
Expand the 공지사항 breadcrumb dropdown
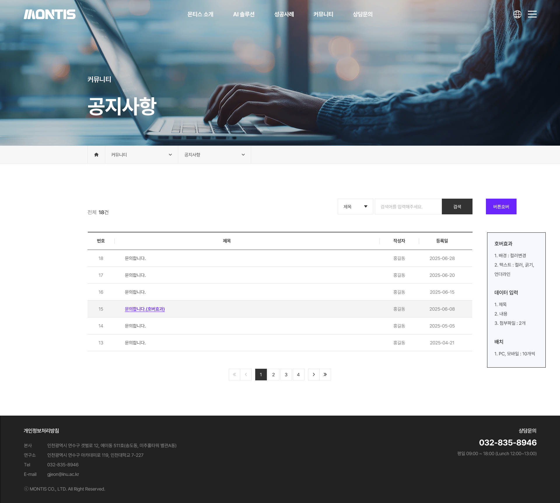214,155
